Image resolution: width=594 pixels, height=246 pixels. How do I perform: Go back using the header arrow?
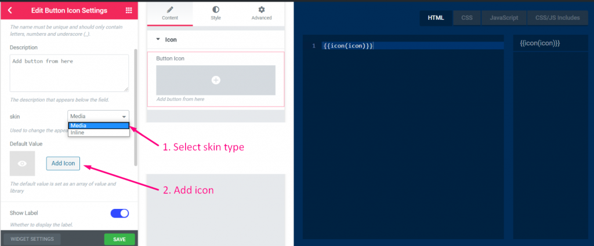tap(10, 10)
